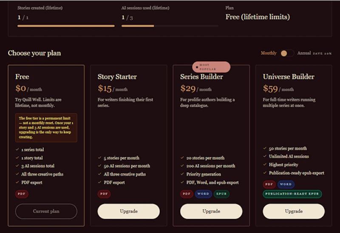This screenshot has height=233, width=340.
Task: Click the PDF badge in Universe Builder
Action: [269, 184]
